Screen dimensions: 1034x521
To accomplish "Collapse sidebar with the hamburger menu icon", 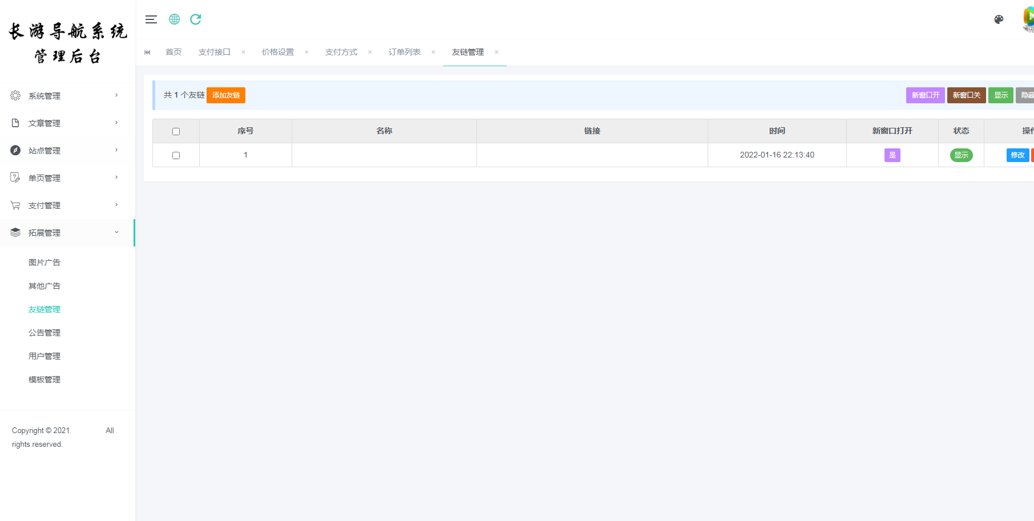I will tap(151, 19).
